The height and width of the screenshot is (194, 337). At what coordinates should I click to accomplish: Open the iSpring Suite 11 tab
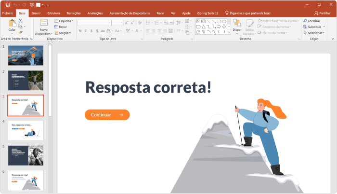coord(207,13)
